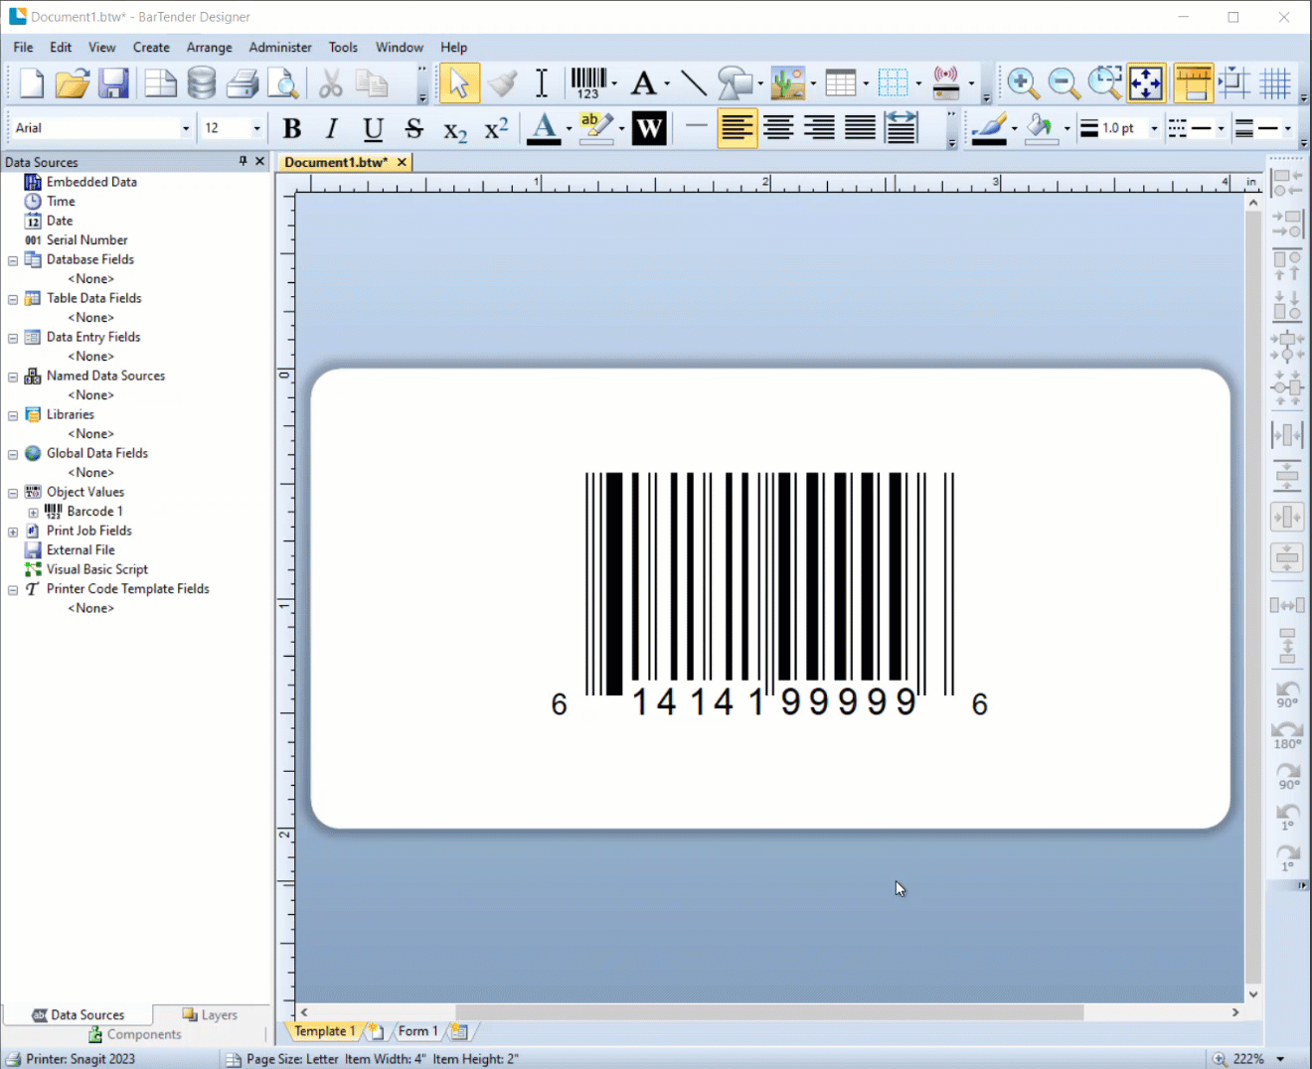Collapse the Database Fields node
Viewport: 1312px width, 1069px height.
(x=13, y=260)
